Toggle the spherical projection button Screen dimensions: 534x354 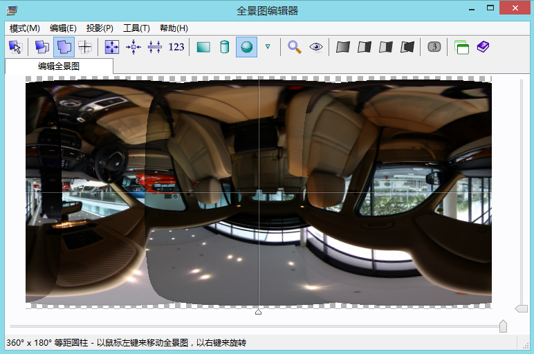pyautogui.click(x=246, y=47)
